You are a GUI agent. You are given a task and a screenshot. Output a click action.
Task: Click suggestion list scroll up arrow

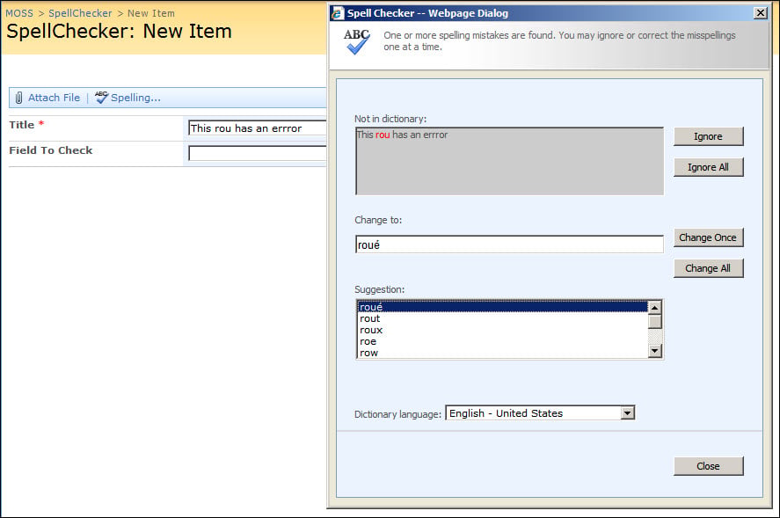click(654, 308)
